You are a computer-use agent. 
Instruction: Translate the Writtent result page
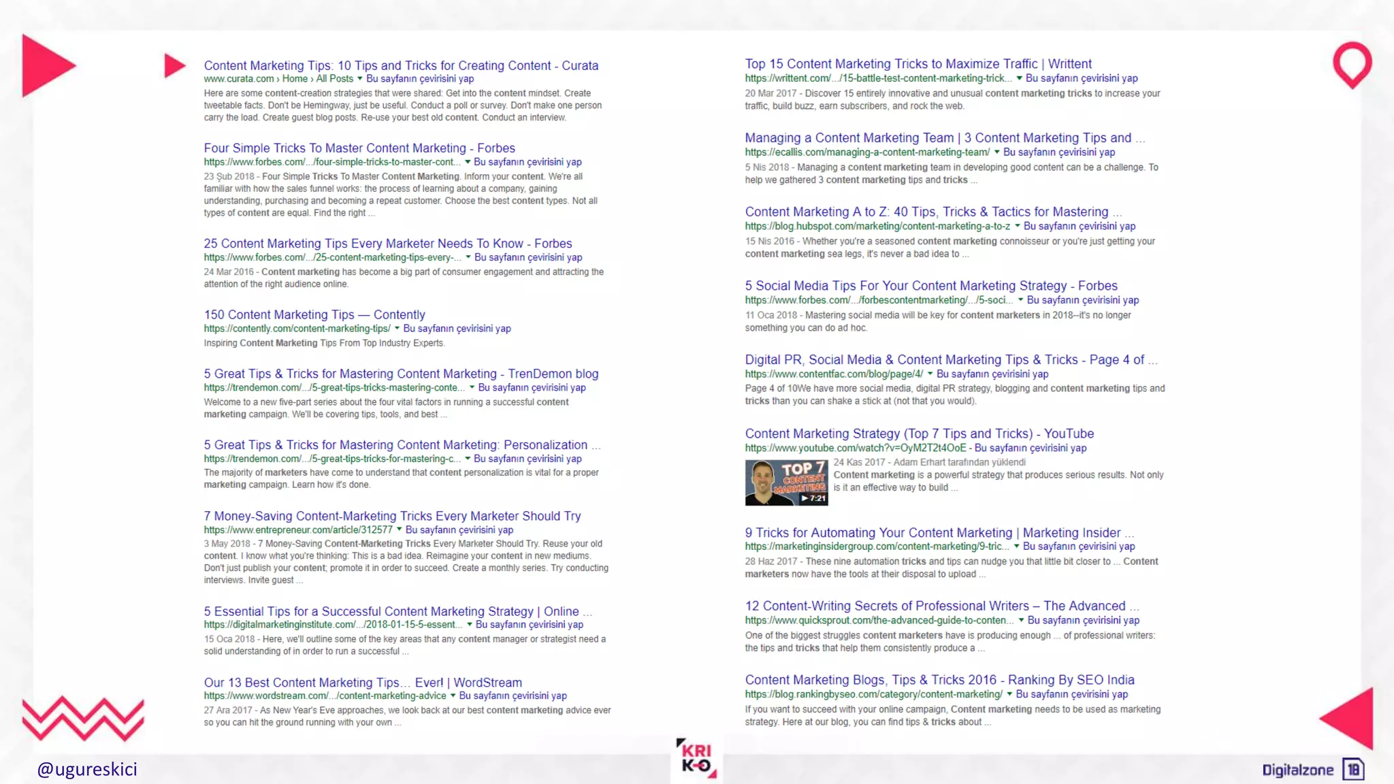click(x=1082, y=78)
